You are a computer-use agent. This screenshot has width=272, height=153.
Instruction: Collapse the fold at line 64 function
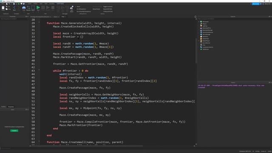[x=39, y=141]
